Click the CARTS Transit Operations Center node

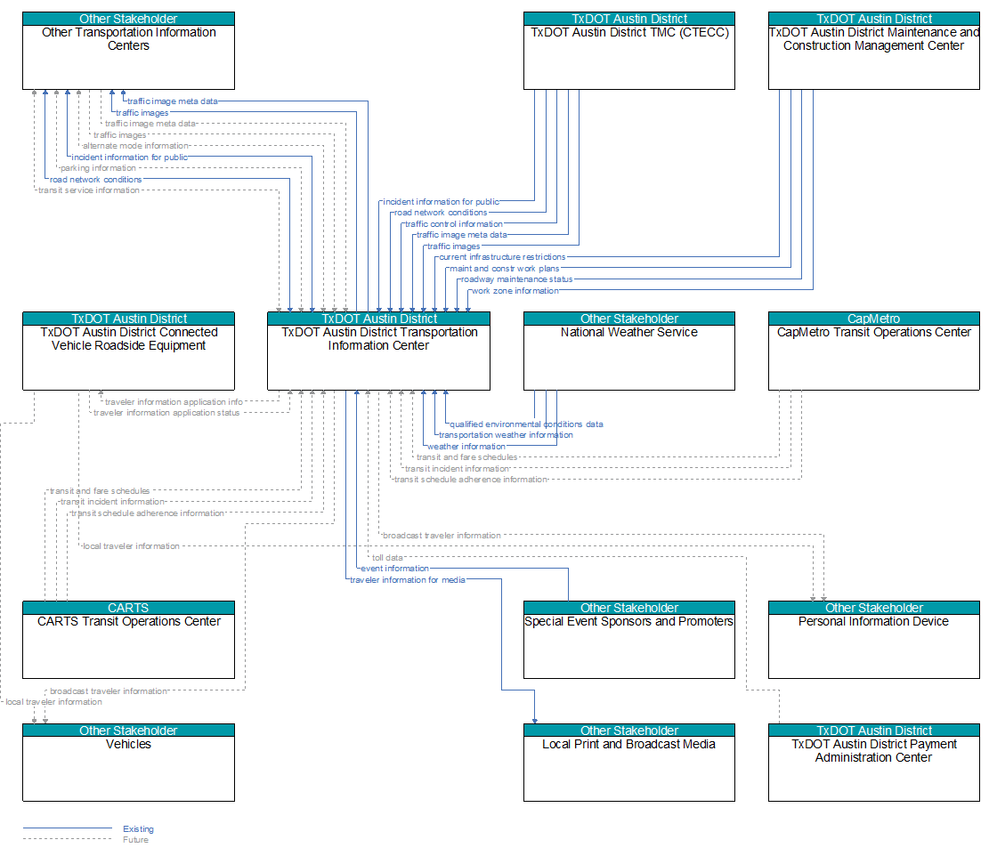[129, 640]
